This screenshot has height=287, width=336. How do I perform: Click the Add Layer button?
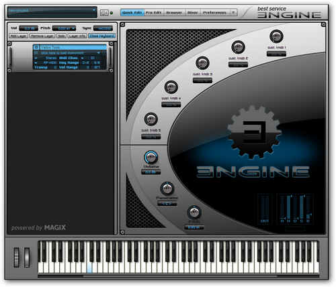point(19,36)
